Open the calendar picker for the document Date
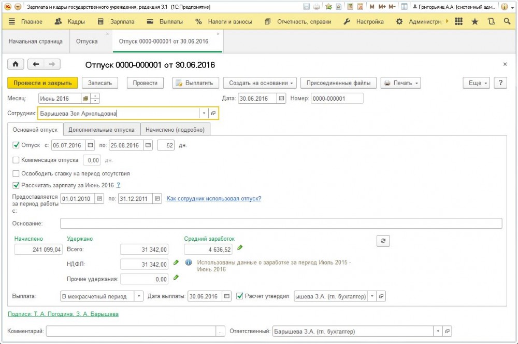The height and width of the screenshot is (344, 518). click(281, 99)
